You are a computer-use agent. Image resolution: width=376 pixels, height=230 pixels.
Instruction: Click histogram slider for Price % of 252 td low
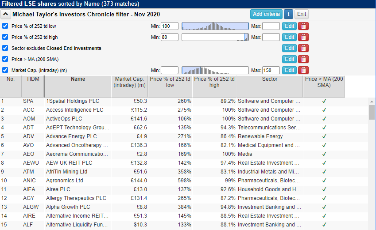[215, 26]
